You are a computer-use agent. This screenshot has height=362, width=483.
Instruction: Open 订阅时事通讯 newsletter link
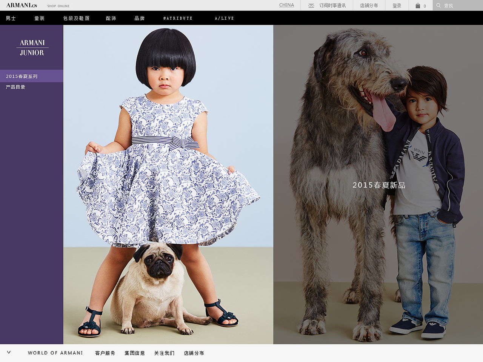(332, 6)
